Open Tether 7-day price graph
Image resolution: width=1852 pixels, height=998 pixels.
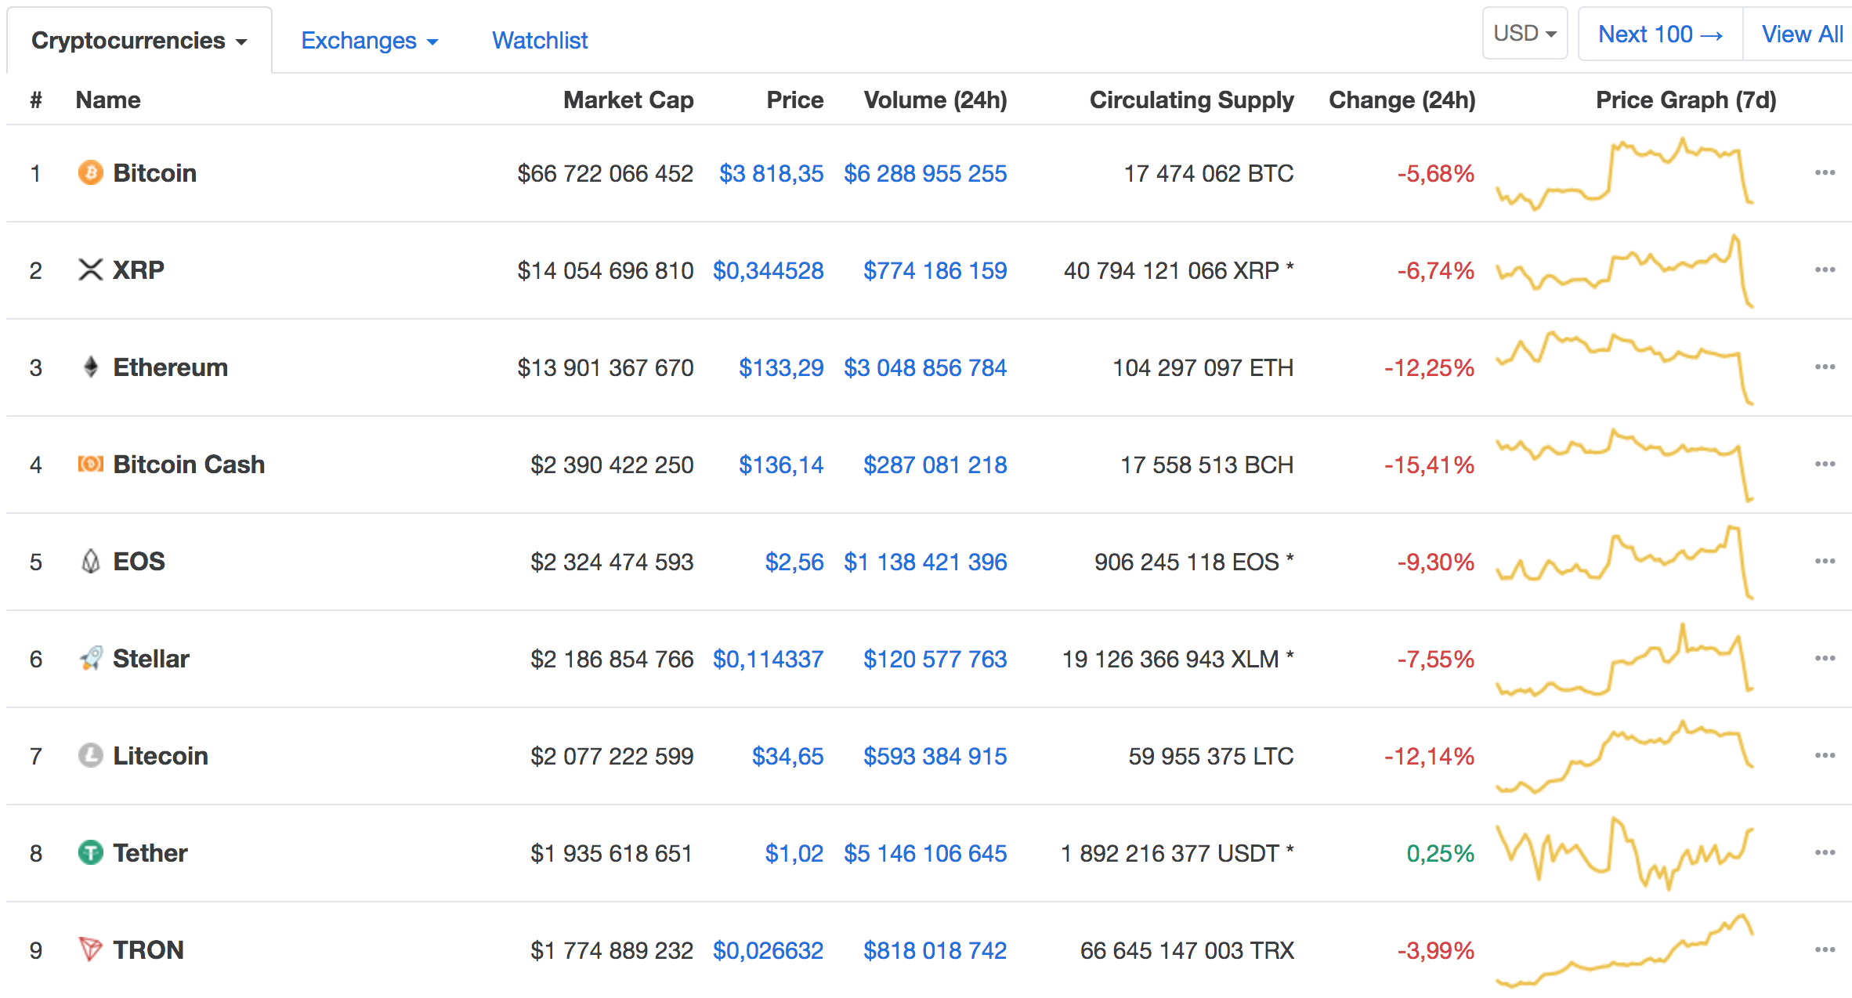1625,853
